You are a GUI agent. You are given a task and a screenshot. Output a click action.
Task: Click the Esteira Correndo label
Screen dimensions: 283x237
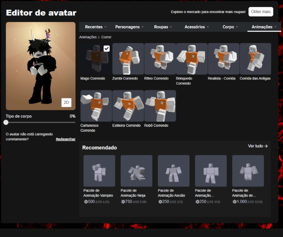tap(126, 126)
